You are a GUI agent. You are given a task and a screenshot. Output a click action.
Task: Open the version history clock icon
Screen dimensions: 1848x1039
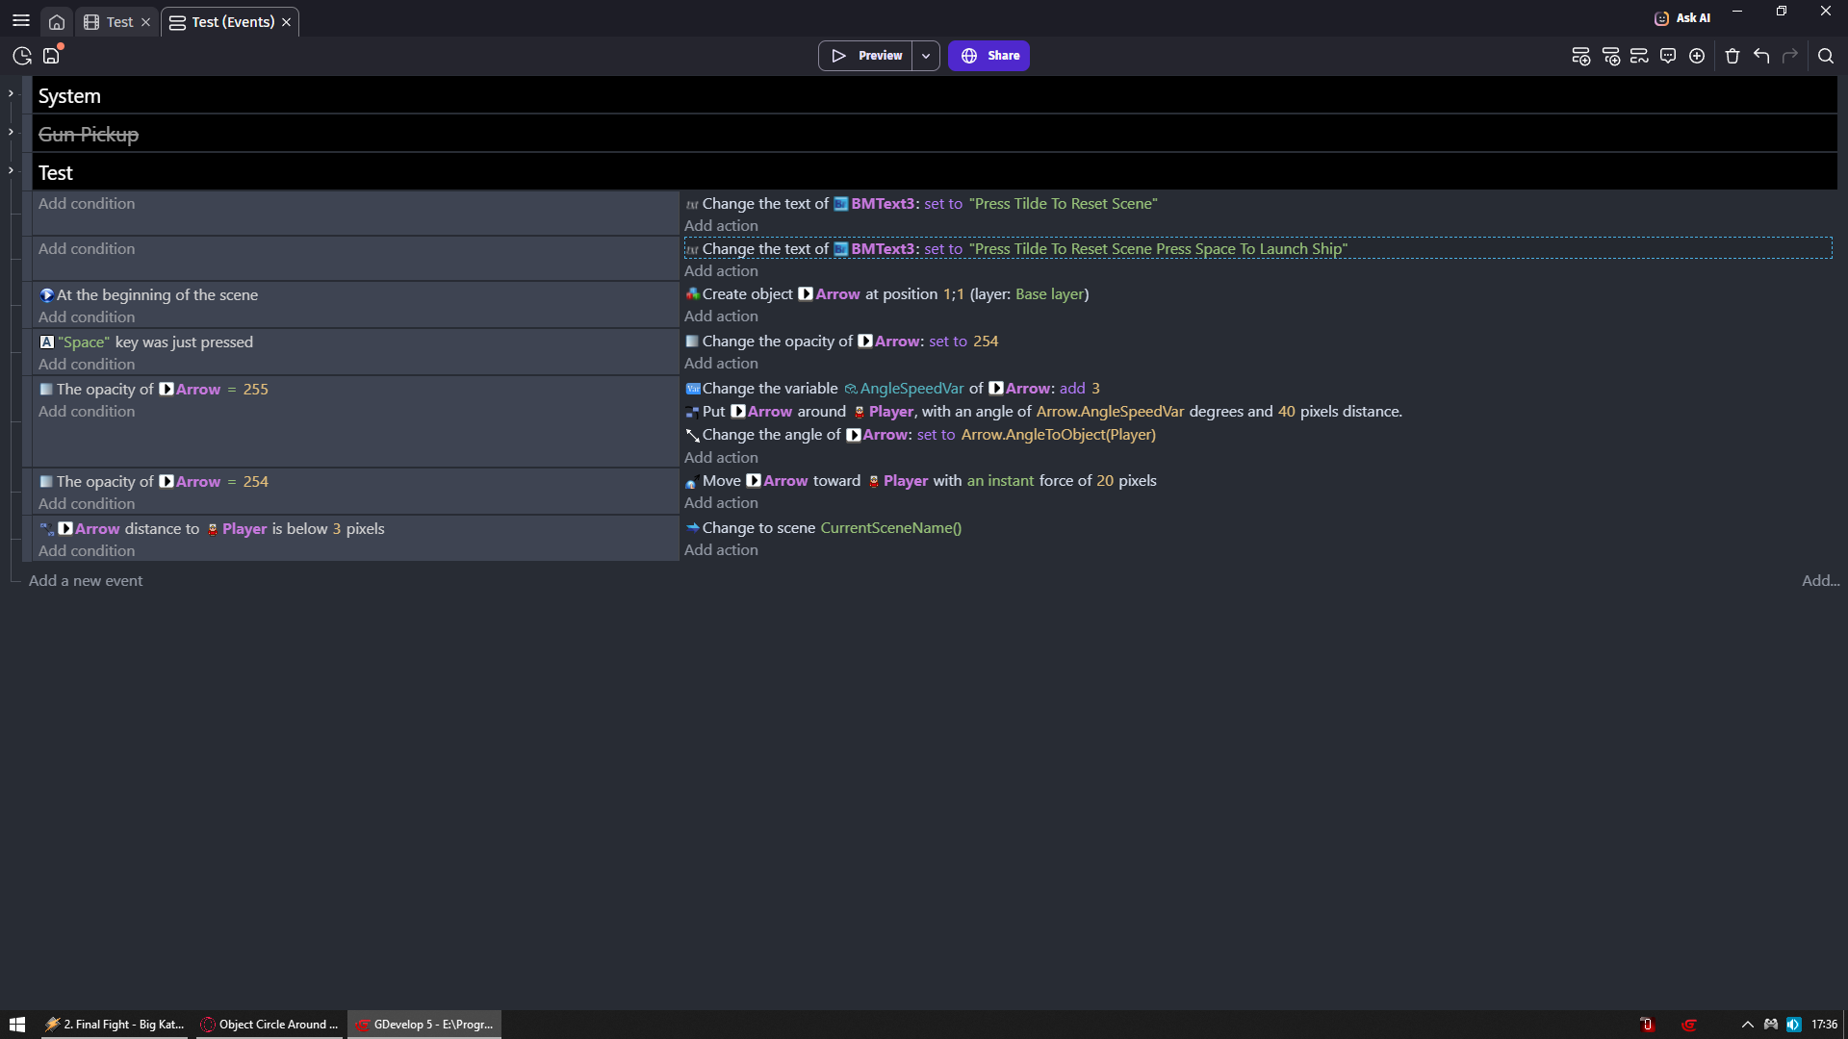click(22, 56)
